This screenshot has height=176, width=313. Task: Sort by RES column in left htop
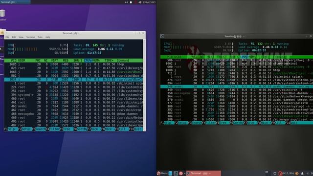[x=66, y=61]
